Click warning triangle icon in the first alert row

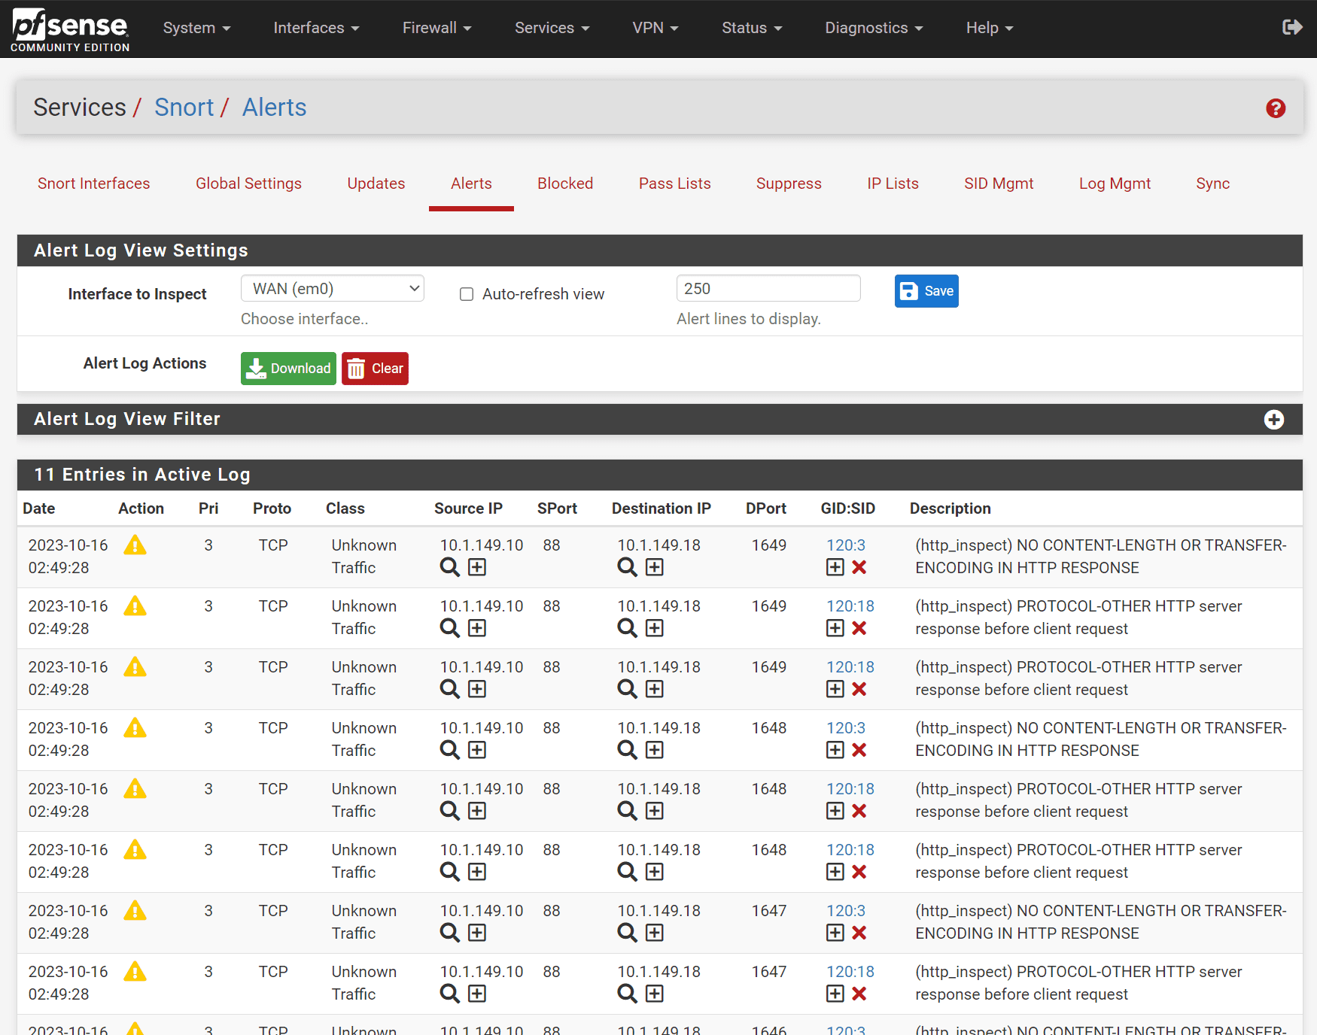coord(135,545)
